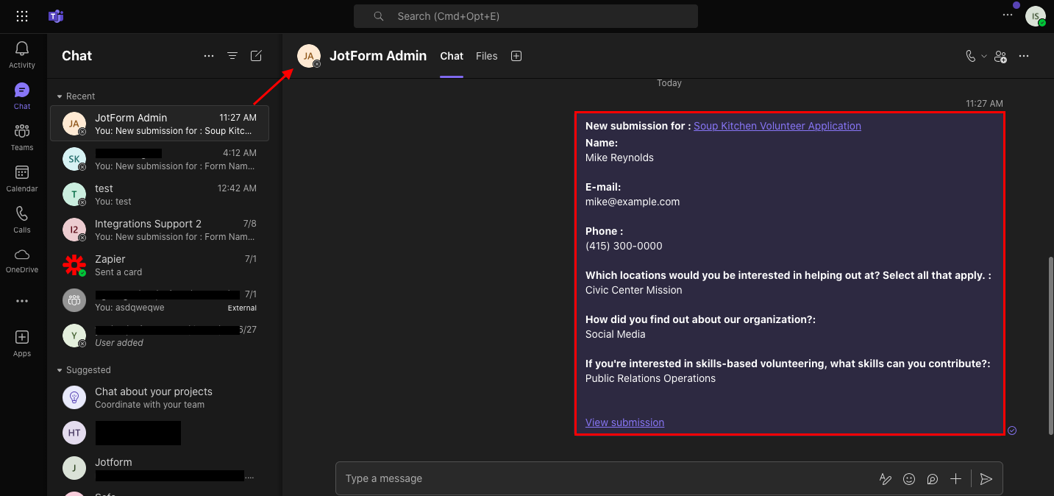
Task: Open OneDrive in the left rail
Action: (x=22, y=261)
